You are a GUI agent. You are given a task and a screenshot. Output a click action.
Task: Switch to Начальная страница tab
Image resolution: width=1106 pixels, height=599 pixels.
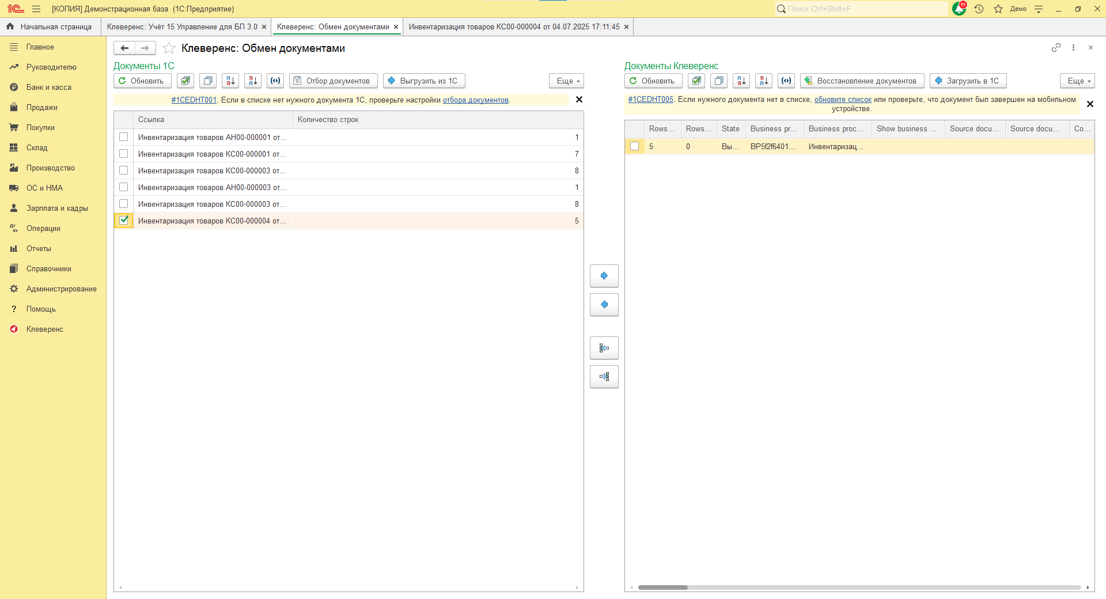(51, 27)
